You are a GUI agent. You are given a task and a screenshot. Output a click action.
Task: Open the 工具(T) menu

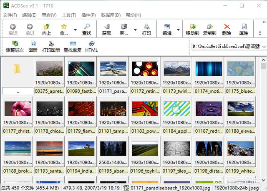(x=69, y=15)
